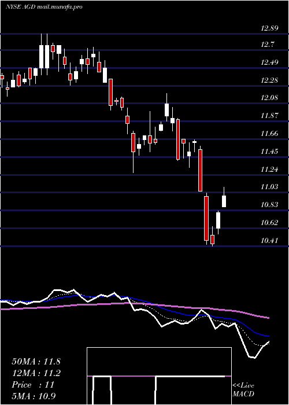The height and width of the screenshot is (405, 289).
Task: Click the 5MA : 10.9 indicator text
Action: click(34, 396)
